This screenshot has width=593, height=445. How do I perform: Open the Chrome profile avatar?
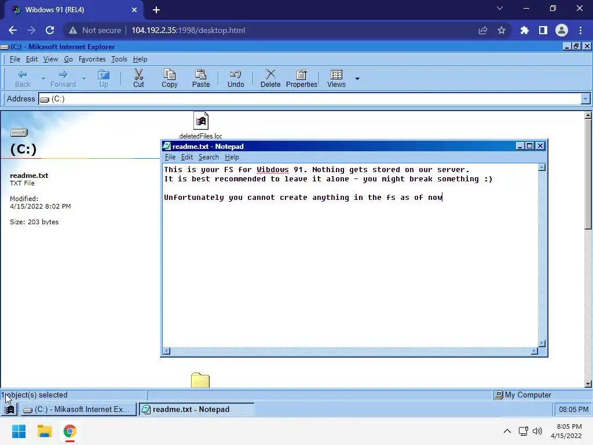[562, 30]
